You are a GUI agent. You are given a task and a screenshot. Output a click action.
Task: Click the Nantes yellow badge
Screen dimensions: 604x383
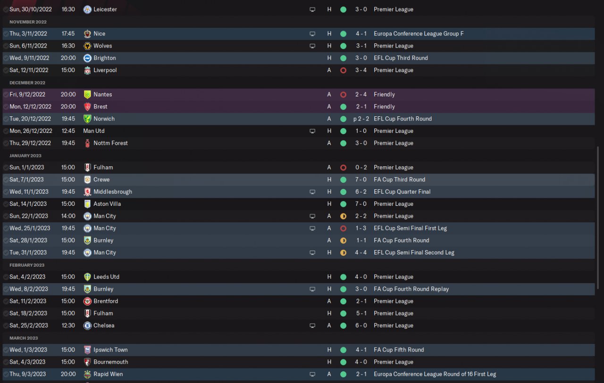pyautogui.click(x=87, y=95)
